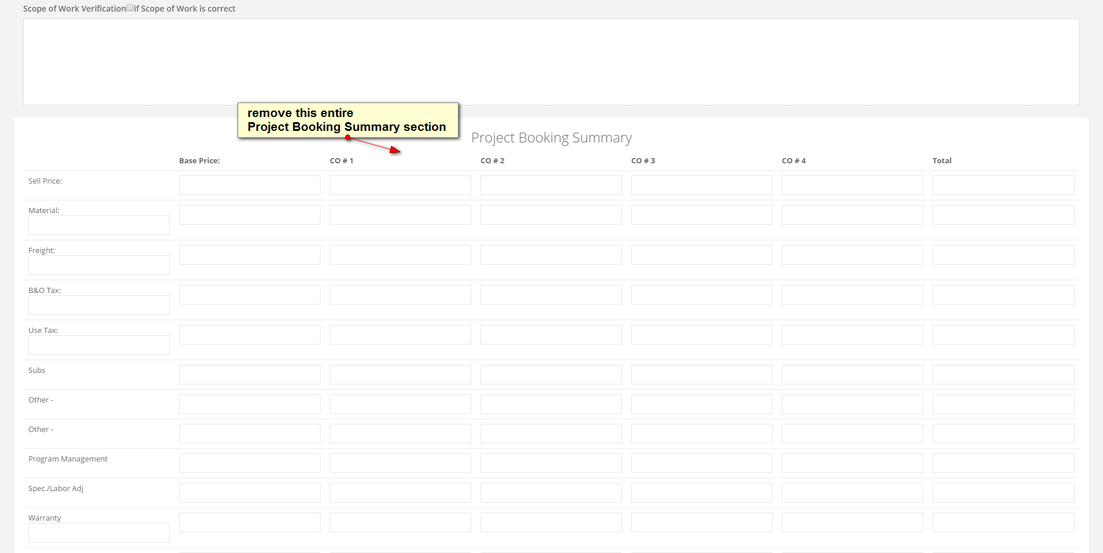Image resolution: width=1103 pixels, height=553 pixels.
Task: Select the B&O Tax Total field
Action: point(1003,295)
